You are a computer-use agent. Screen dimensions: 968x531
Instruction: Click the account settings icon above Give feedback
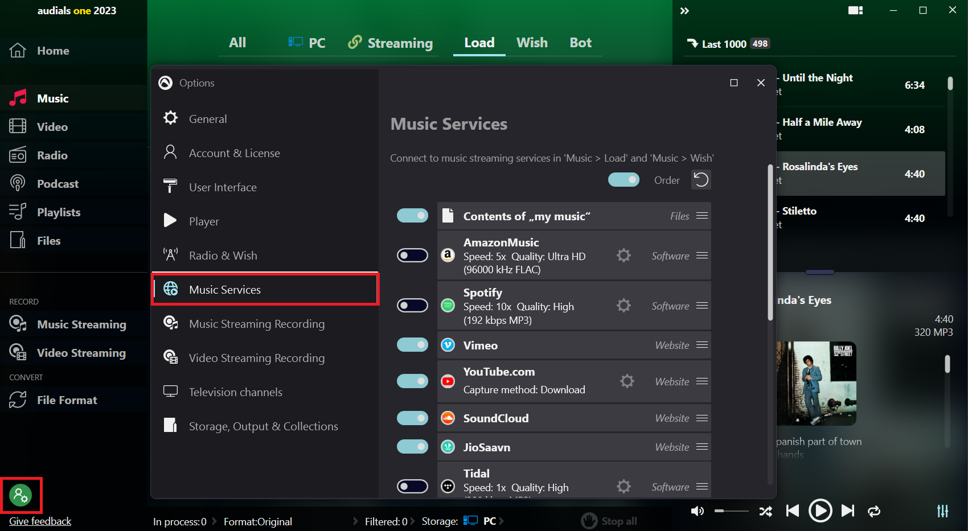tap(21, 495)
